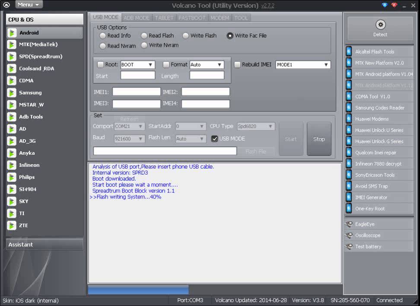This screenshot has height=306, width=420.
Task: Select the Write Nvram radio button
Action: 144,45
